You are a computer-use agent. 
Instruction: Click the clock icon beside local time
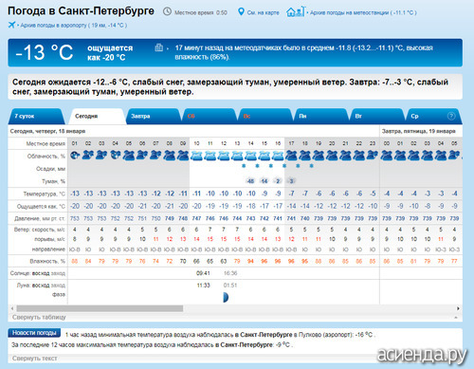(167, 12)
